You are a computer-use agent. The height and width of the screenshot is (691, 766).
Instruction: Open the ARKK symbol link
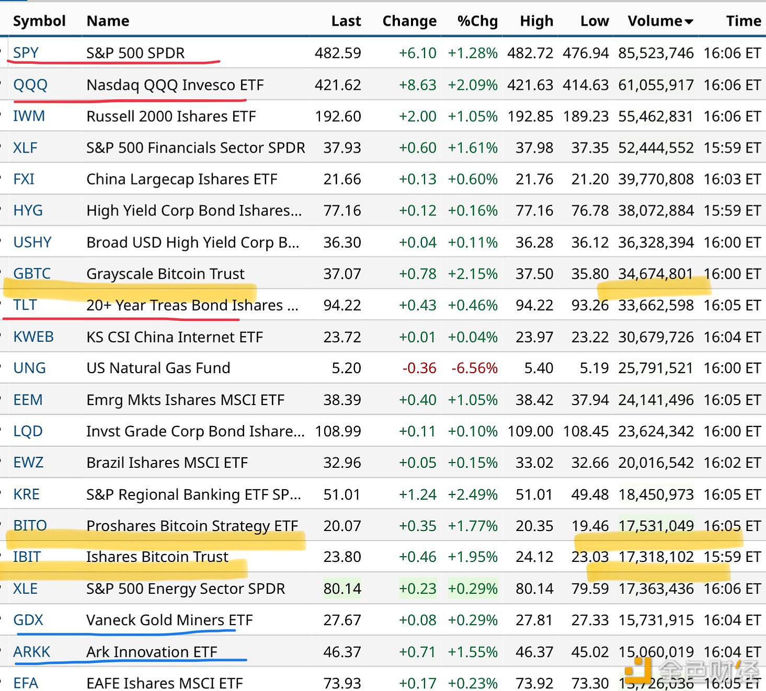click(x=31, y=652)
